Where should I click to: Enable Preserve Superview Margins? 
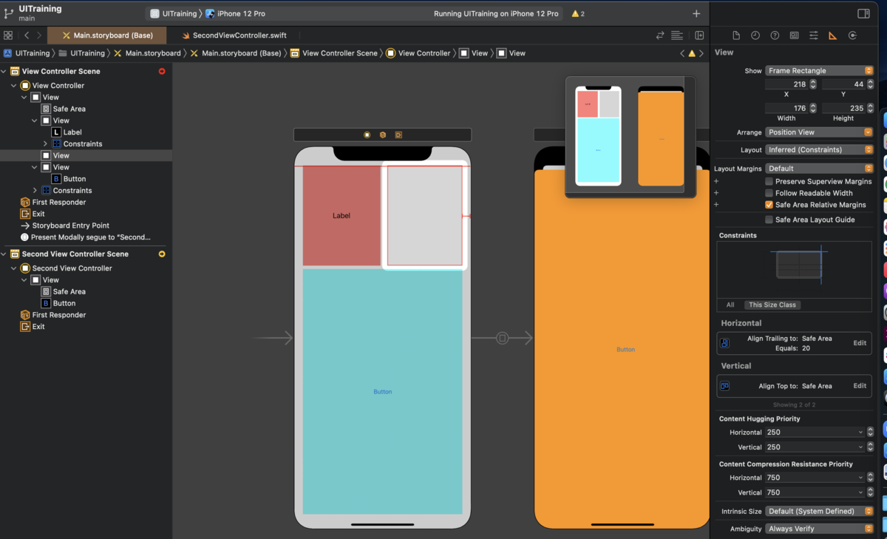point(769,181)
